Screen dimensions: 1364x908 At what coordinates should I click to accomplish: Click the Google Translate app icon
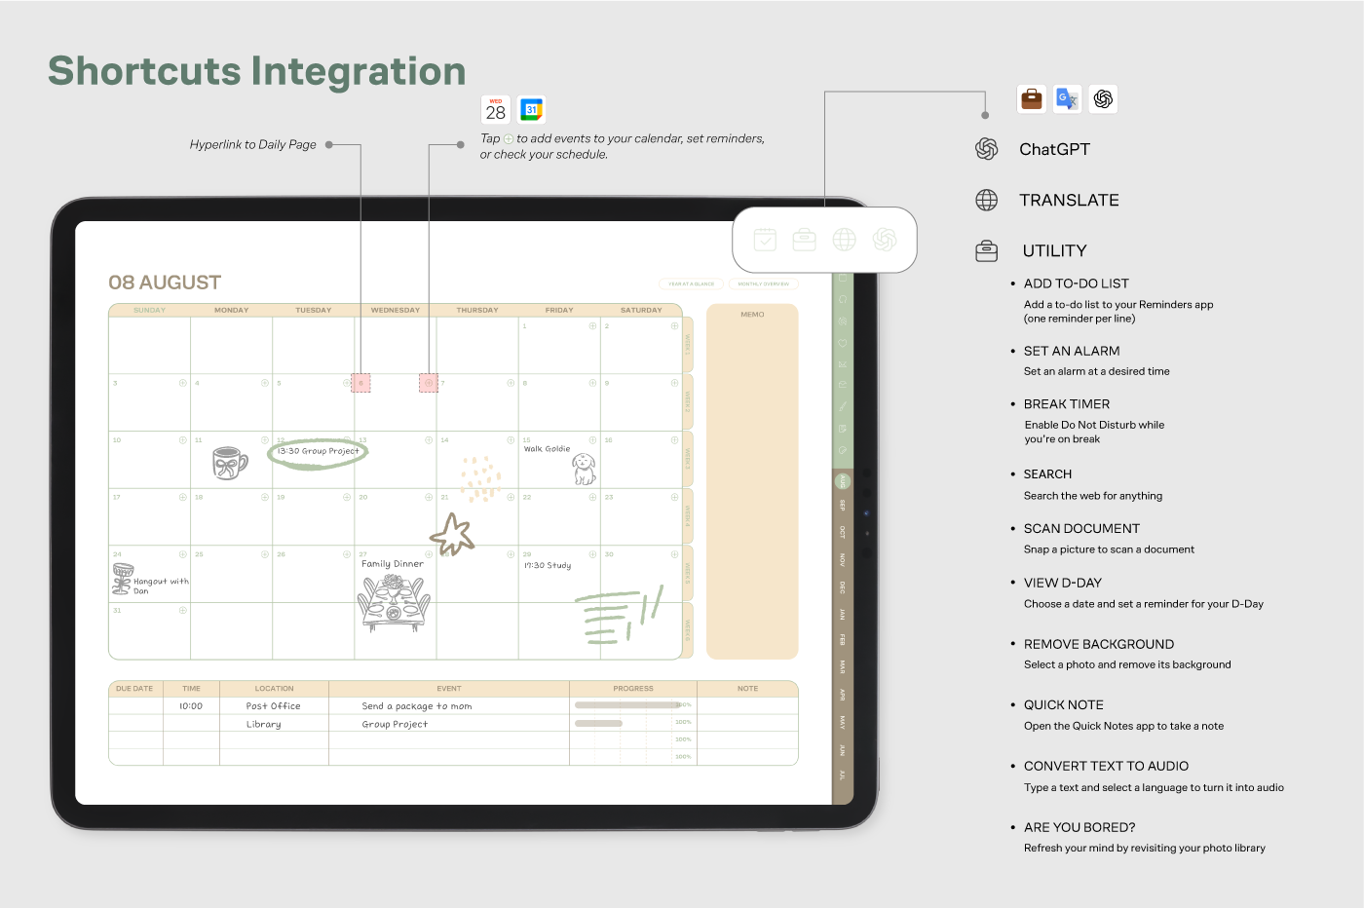(1068, 99)
